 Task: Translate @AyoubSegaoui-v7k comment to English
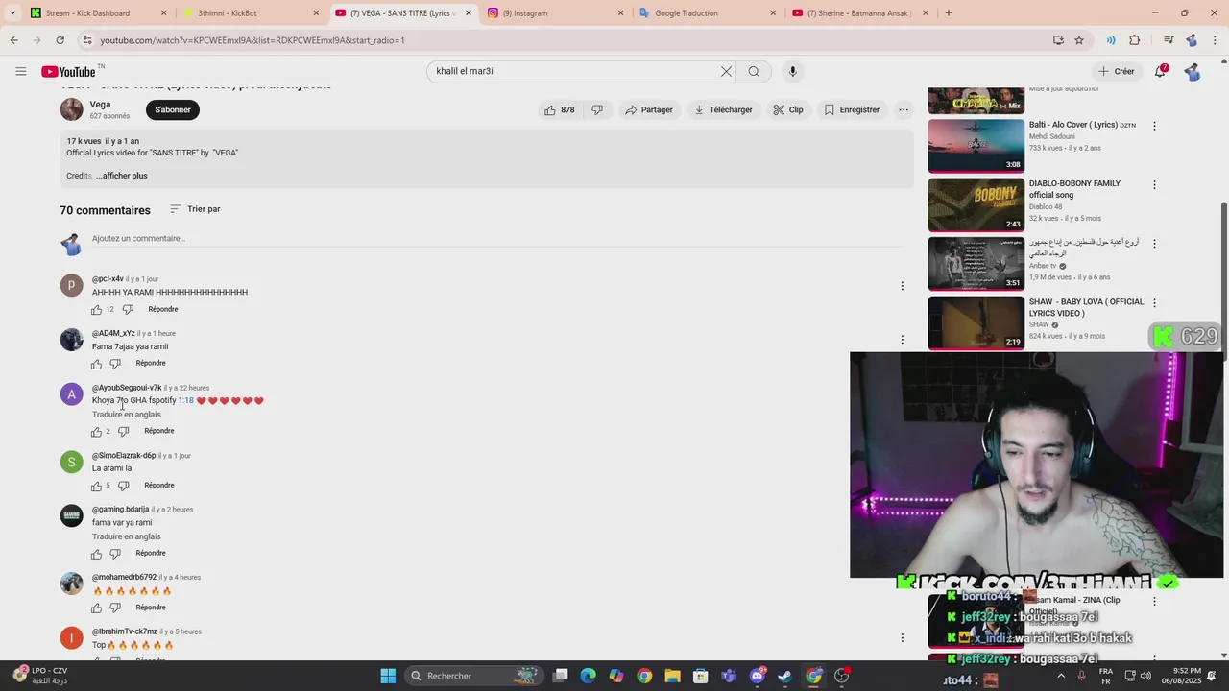(127, 415)
